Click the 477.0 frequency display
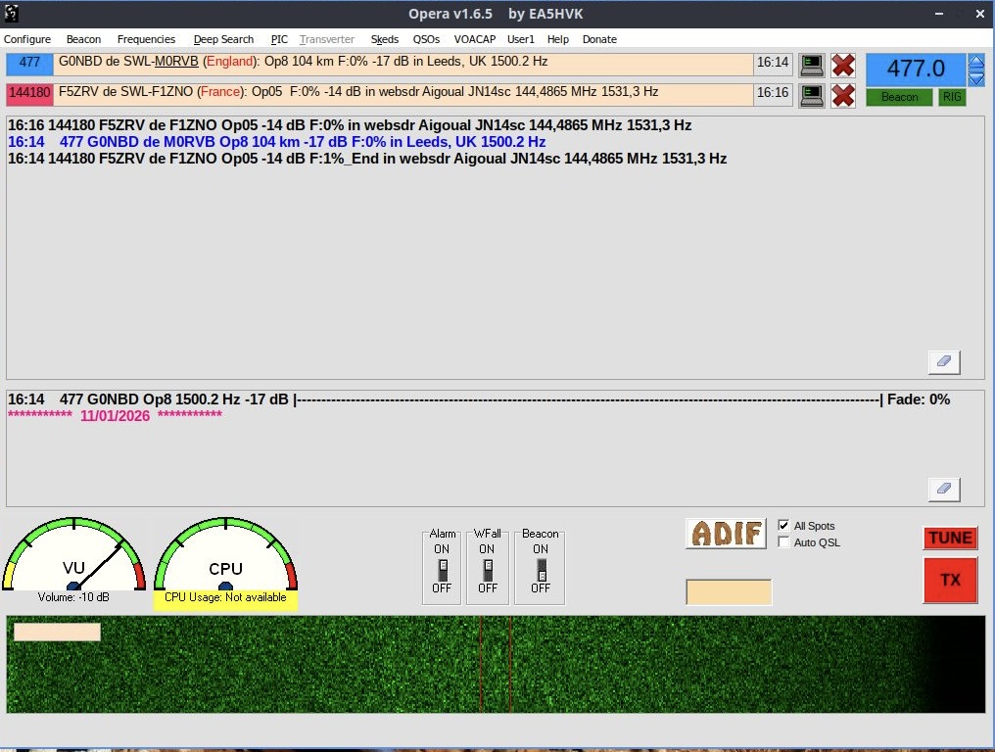 point(916,69)
